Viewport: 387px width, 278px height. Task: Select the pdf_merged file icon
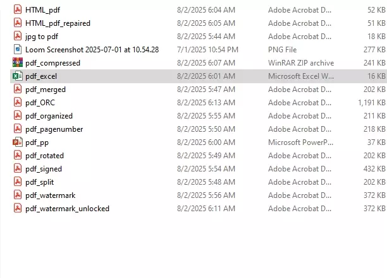point(18,90)
